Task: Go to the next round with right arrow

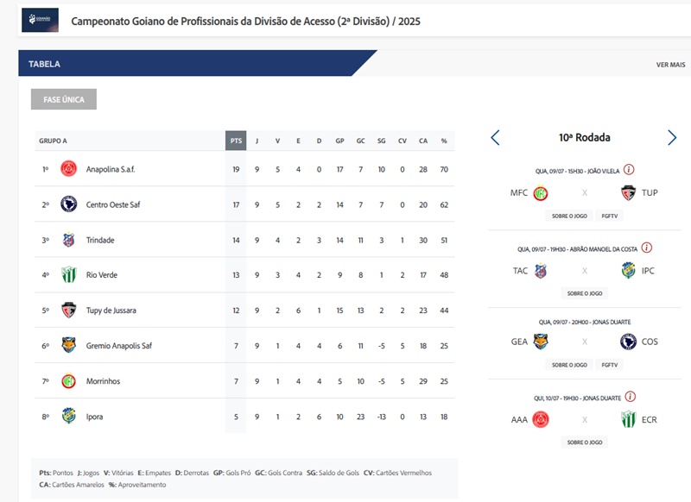Action: (672, 138)
